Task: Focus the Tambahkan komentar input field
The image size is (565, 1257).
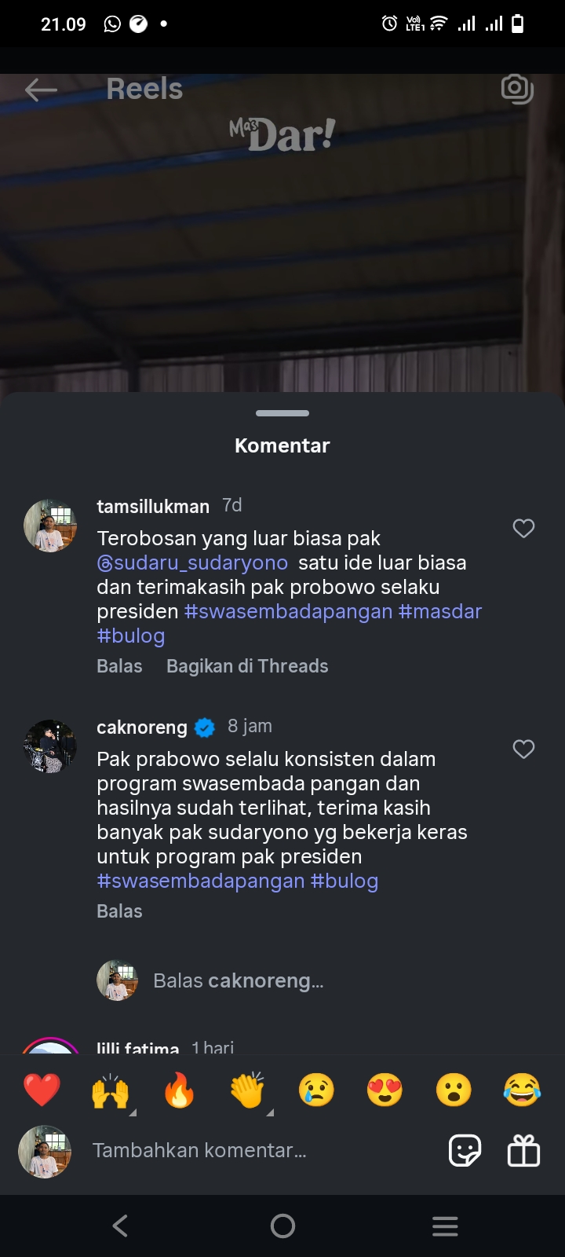Action: [259, 1151]
